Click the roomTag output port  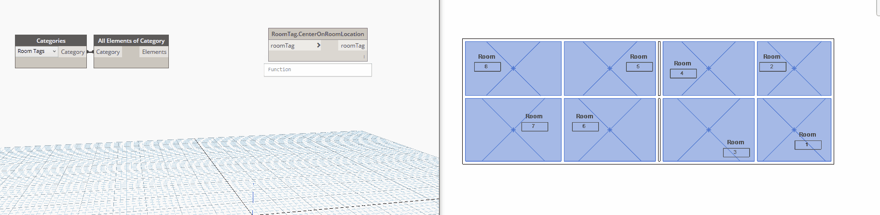point(353,46)
